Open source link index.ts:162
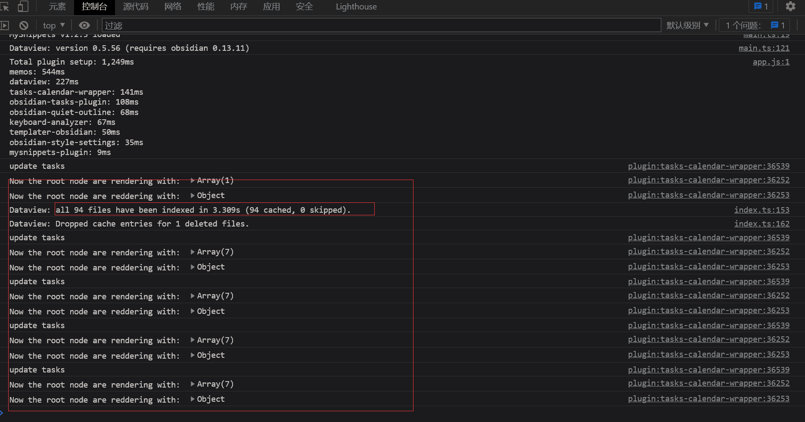The image size is (805, 422). pos(762,224)
